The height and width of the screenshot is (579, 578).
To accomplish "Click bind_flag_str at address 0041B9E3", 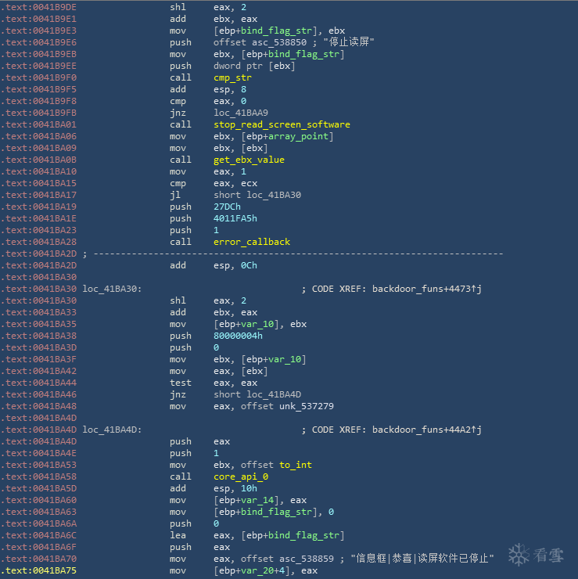I will (x=276, y=31).
